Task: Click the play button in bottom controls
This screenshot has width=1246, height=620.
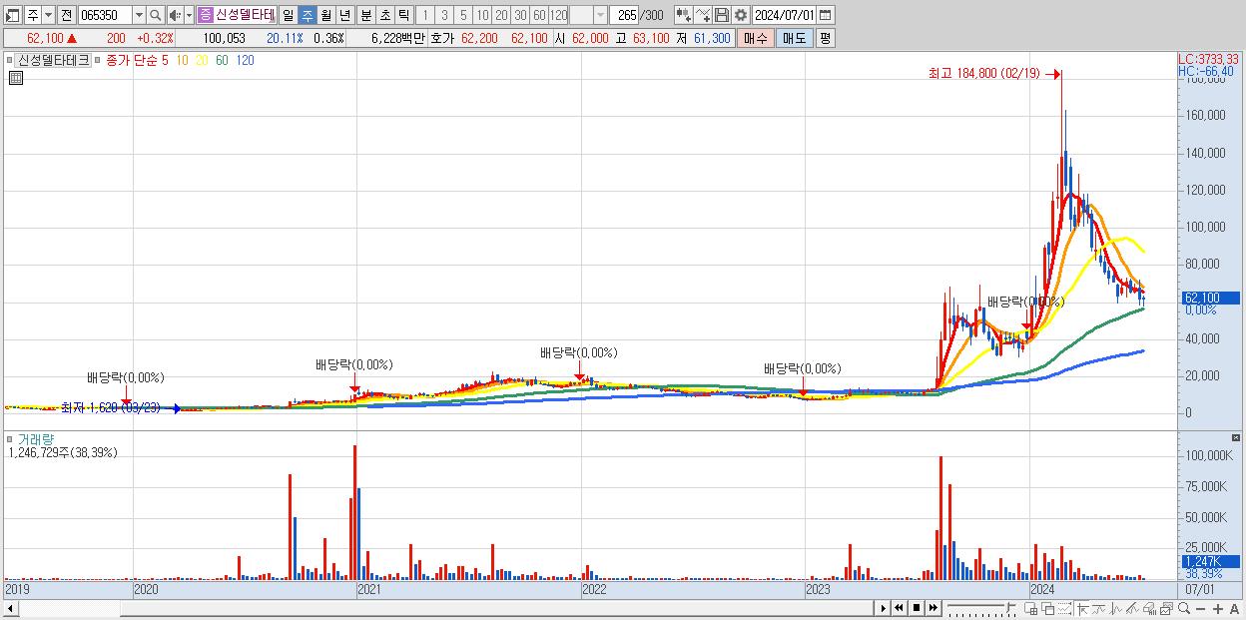Action: coord(884,608)
